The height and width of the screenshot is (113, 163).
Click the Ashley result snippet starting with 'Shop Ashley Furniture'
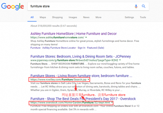pos(85,43)
